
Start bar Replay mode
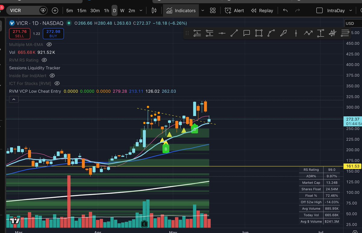[x=262, y=11]
